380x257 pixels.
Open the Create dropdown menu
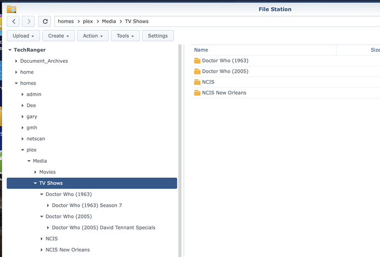tap(58, 36)
